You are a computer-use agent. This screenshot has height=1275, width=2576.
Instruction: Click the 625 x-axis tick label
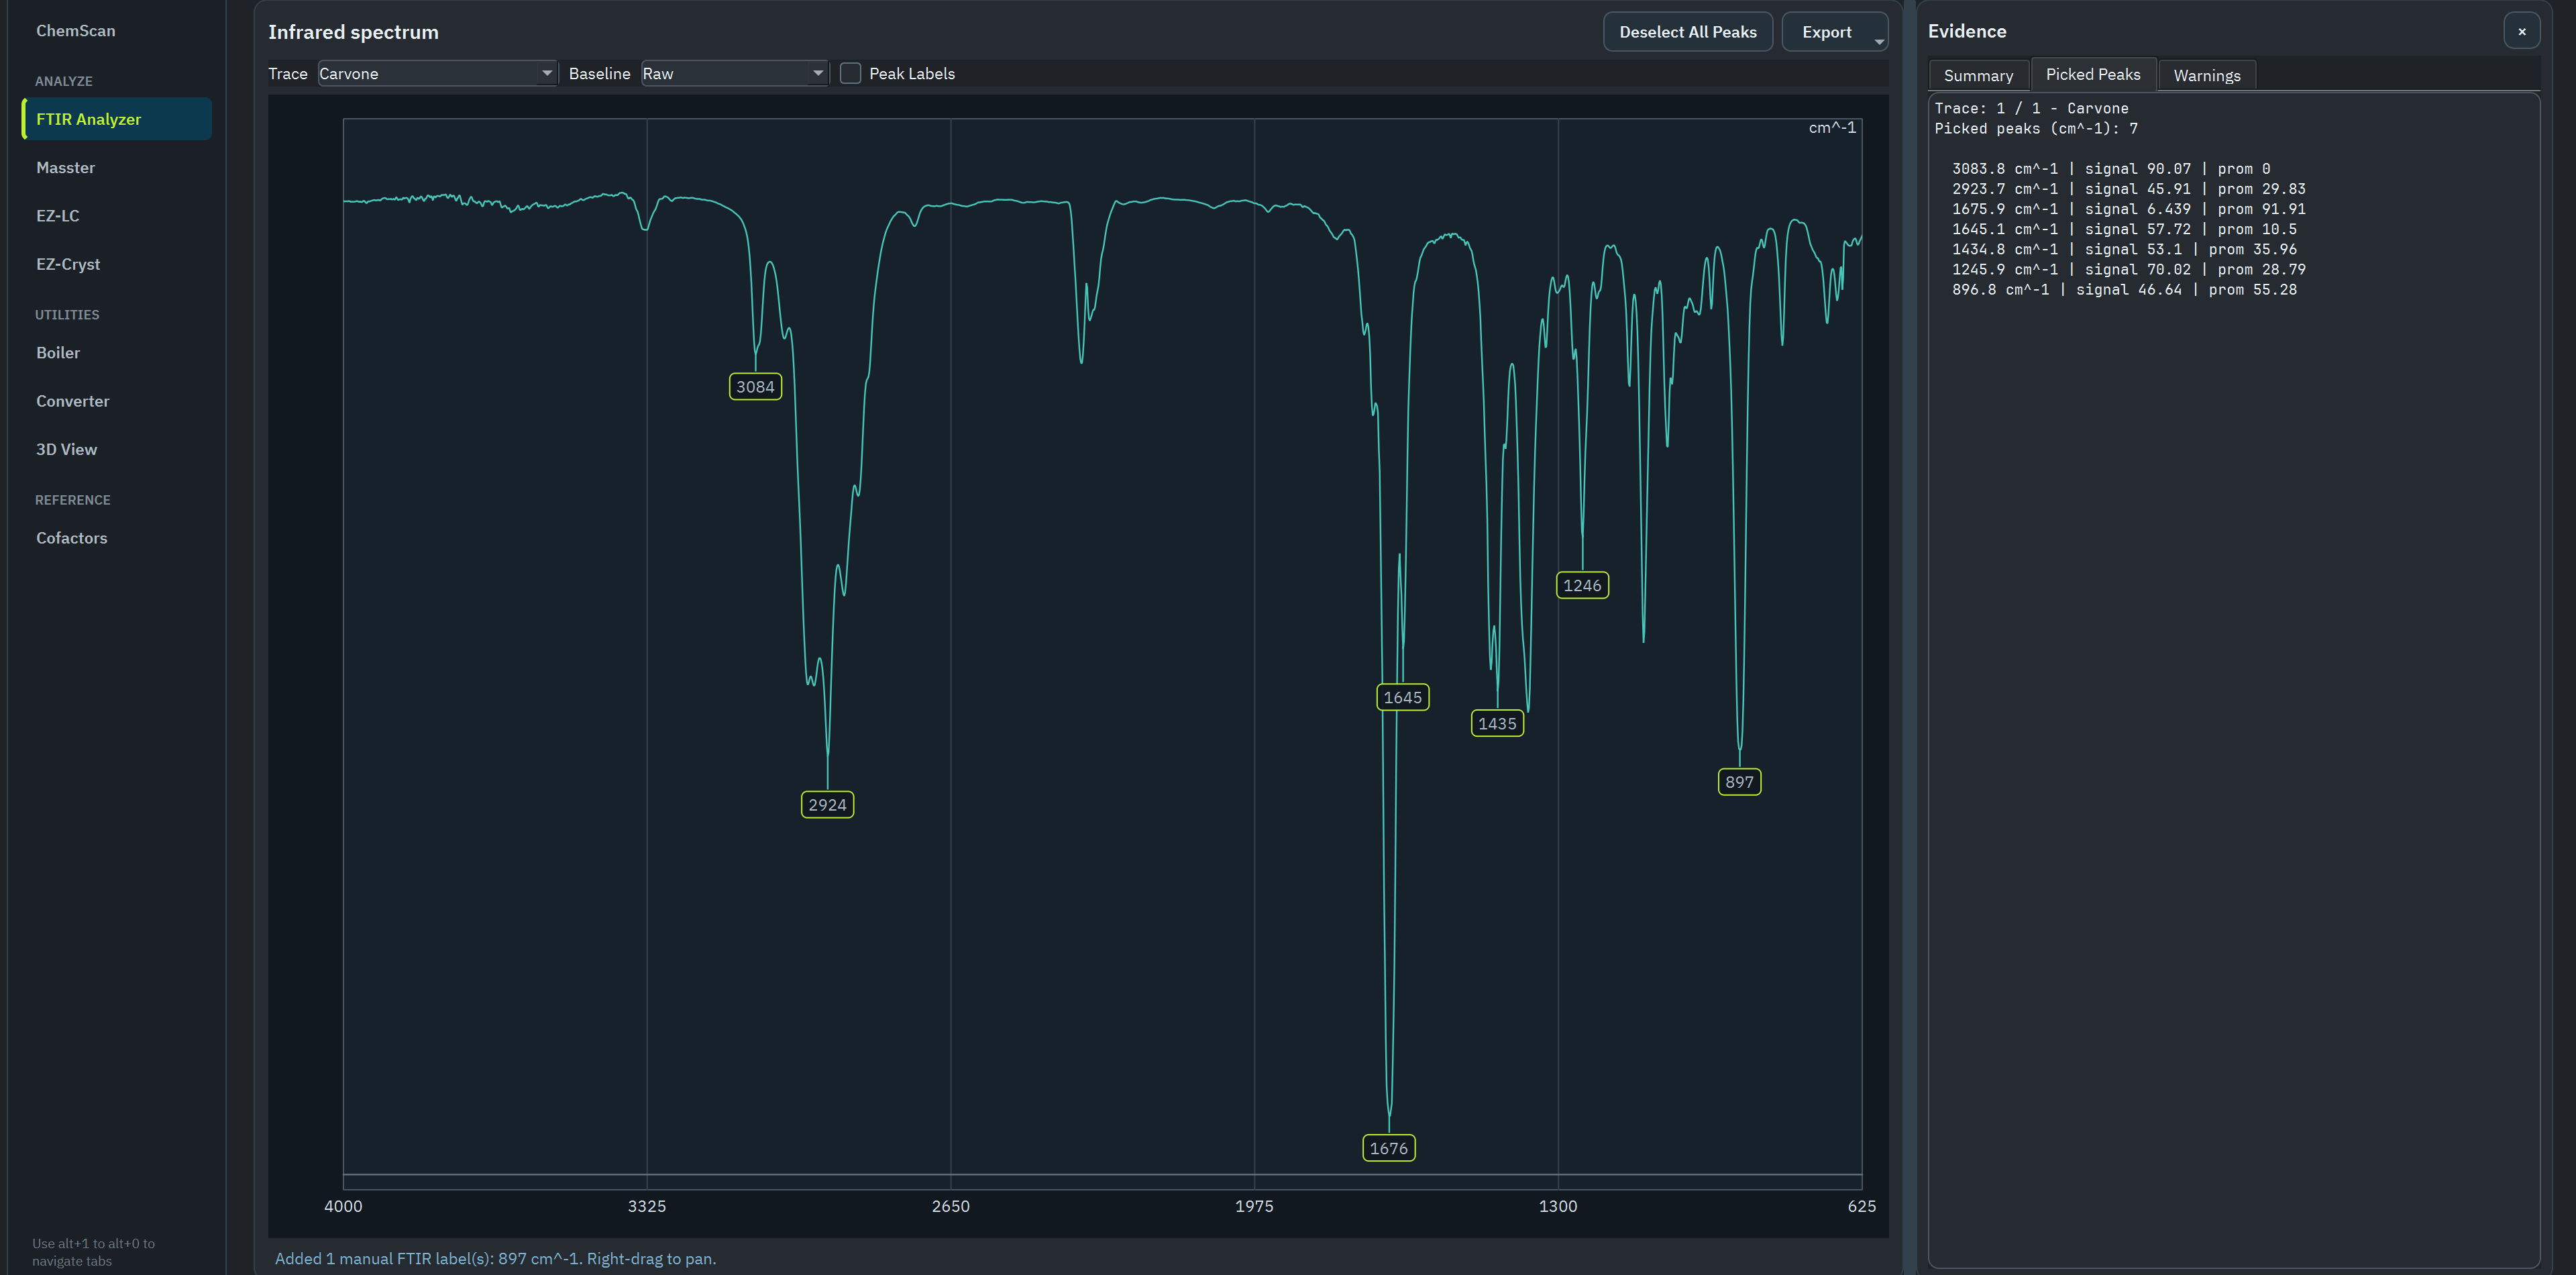[1861, 1206]
